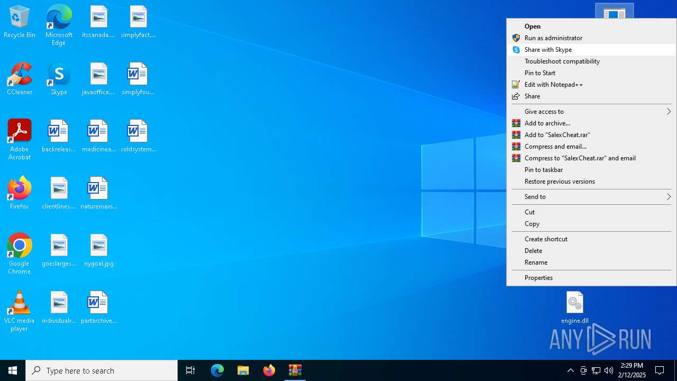Select the Adobe Acrobat desktop icon
The height and width of the screenshot is (381, 677).
(x=20, y=140)
